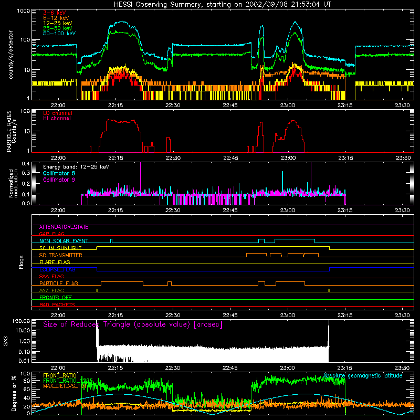Click the 1000 tick on counts axis

coord(24,11)
